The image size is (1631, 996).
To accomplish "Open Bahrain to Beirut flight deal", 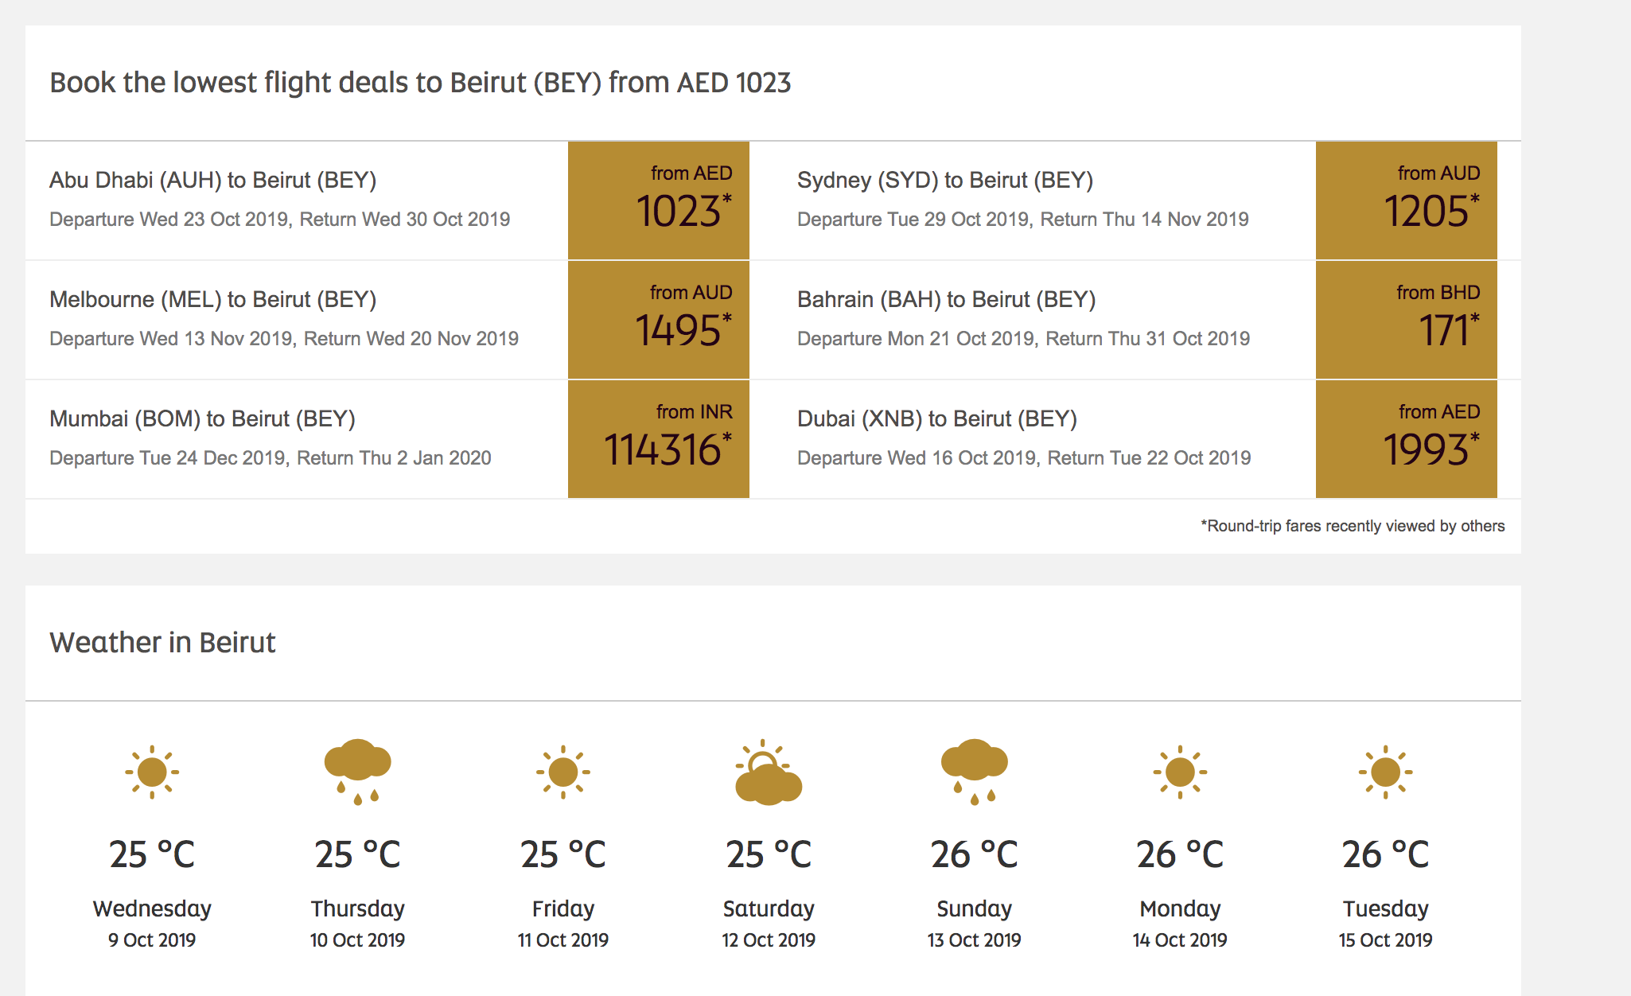I will point(946,300).
